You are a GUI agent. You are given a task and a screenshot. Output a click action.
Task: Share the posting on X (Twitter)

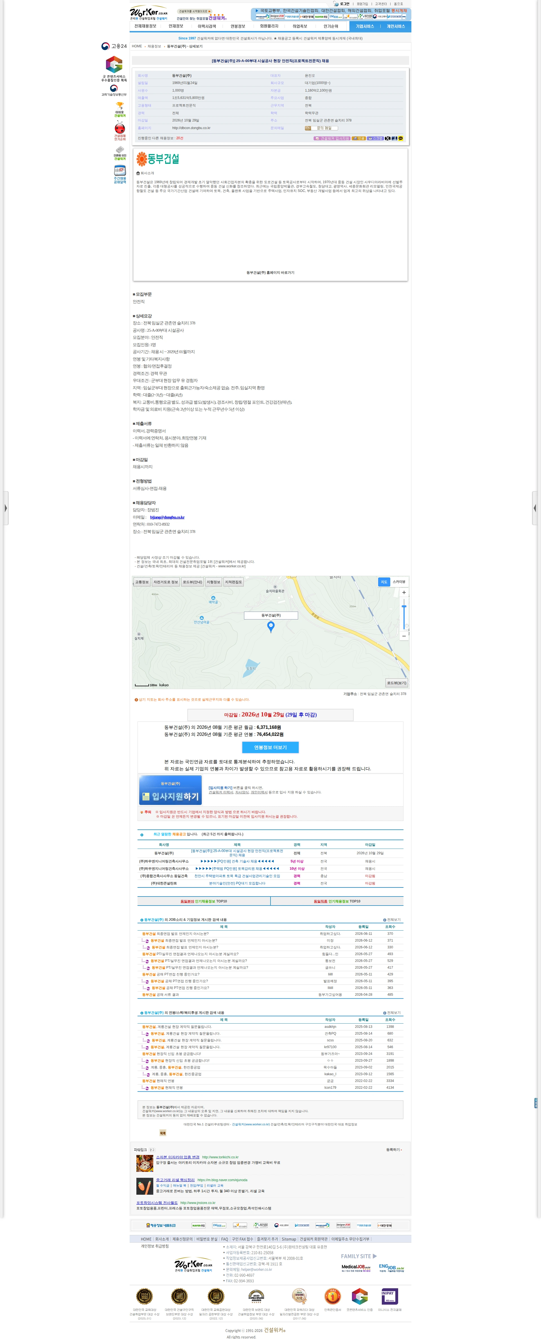point(388,138)
